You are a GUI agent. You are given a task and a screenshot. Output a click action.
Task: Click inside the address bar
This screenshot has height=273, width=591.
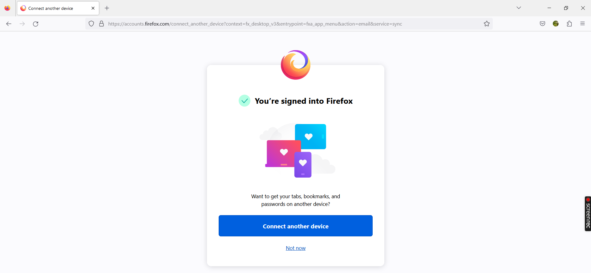[x=277, y=24]
